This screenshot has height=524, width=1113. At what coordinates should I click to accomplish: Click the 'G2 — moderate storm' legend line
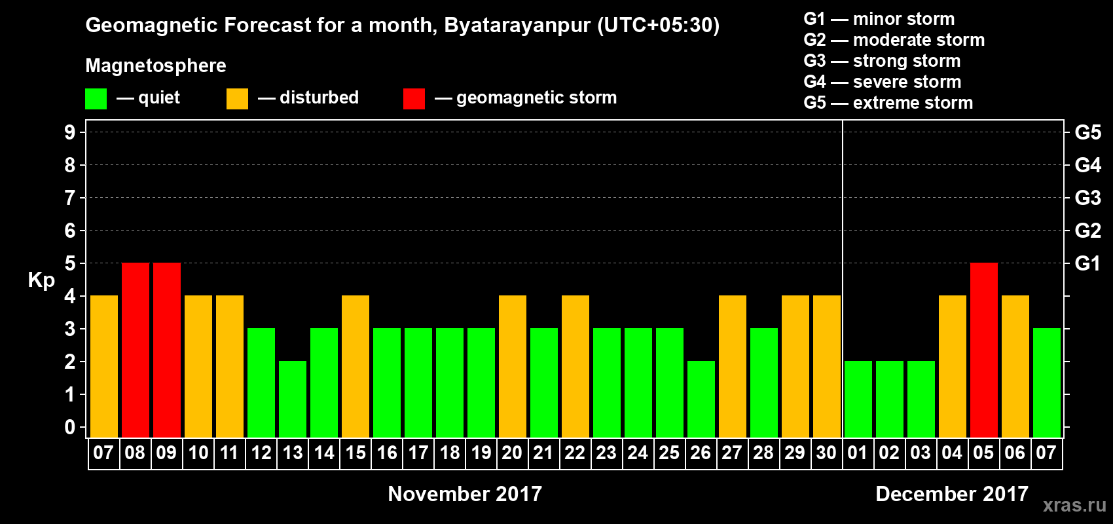click(x=894, y=40)
